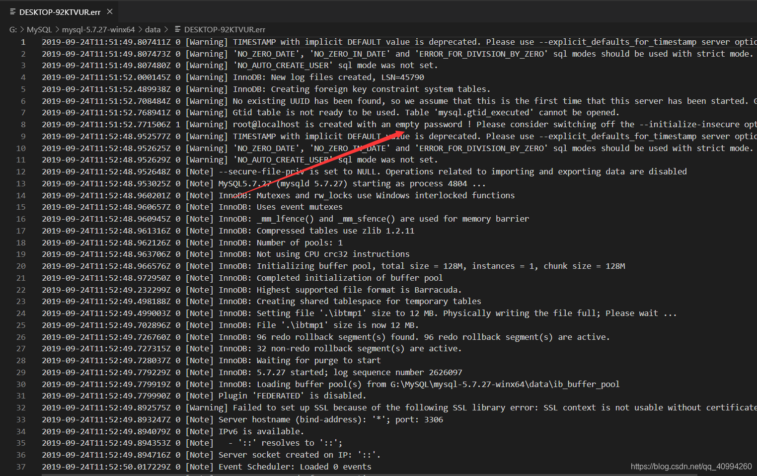This screenshot has height=476, width=757.
Task: Close the DESKTOP-92KTVUR.err tab
Action: (110, 11)
